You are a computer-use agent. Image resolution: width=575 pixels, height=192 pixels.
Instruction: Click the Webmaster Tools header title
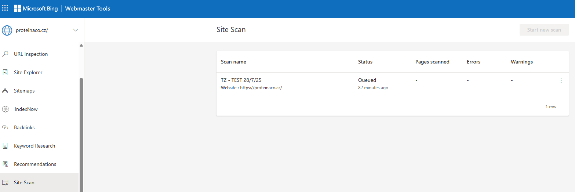87,8
